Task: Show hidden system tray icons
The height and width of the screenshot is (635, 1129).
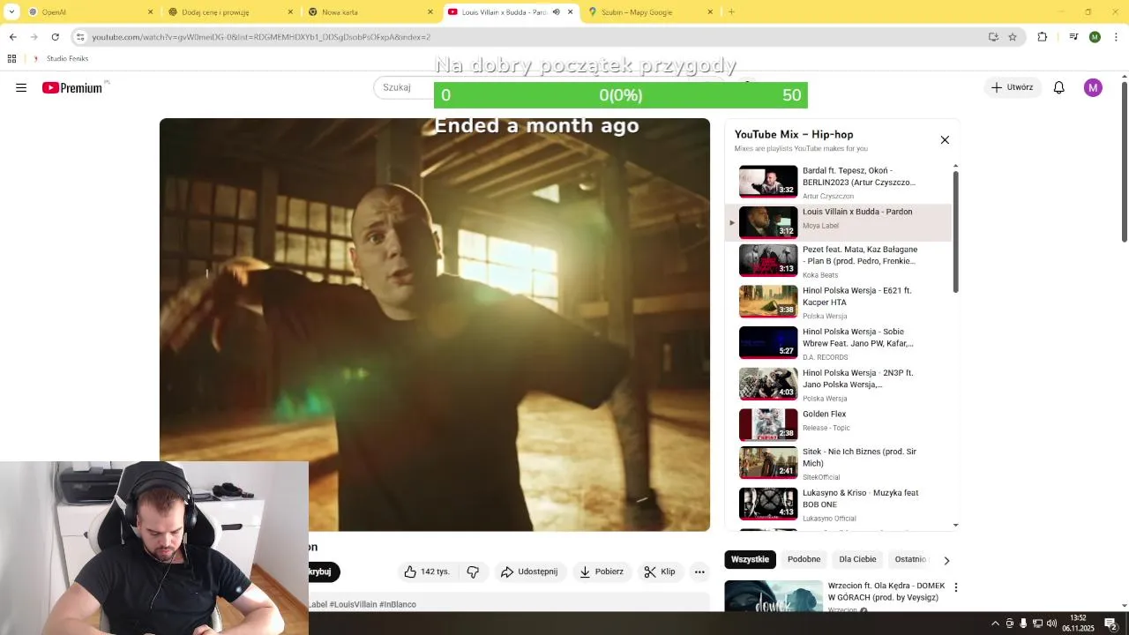Action: point(996,624)
